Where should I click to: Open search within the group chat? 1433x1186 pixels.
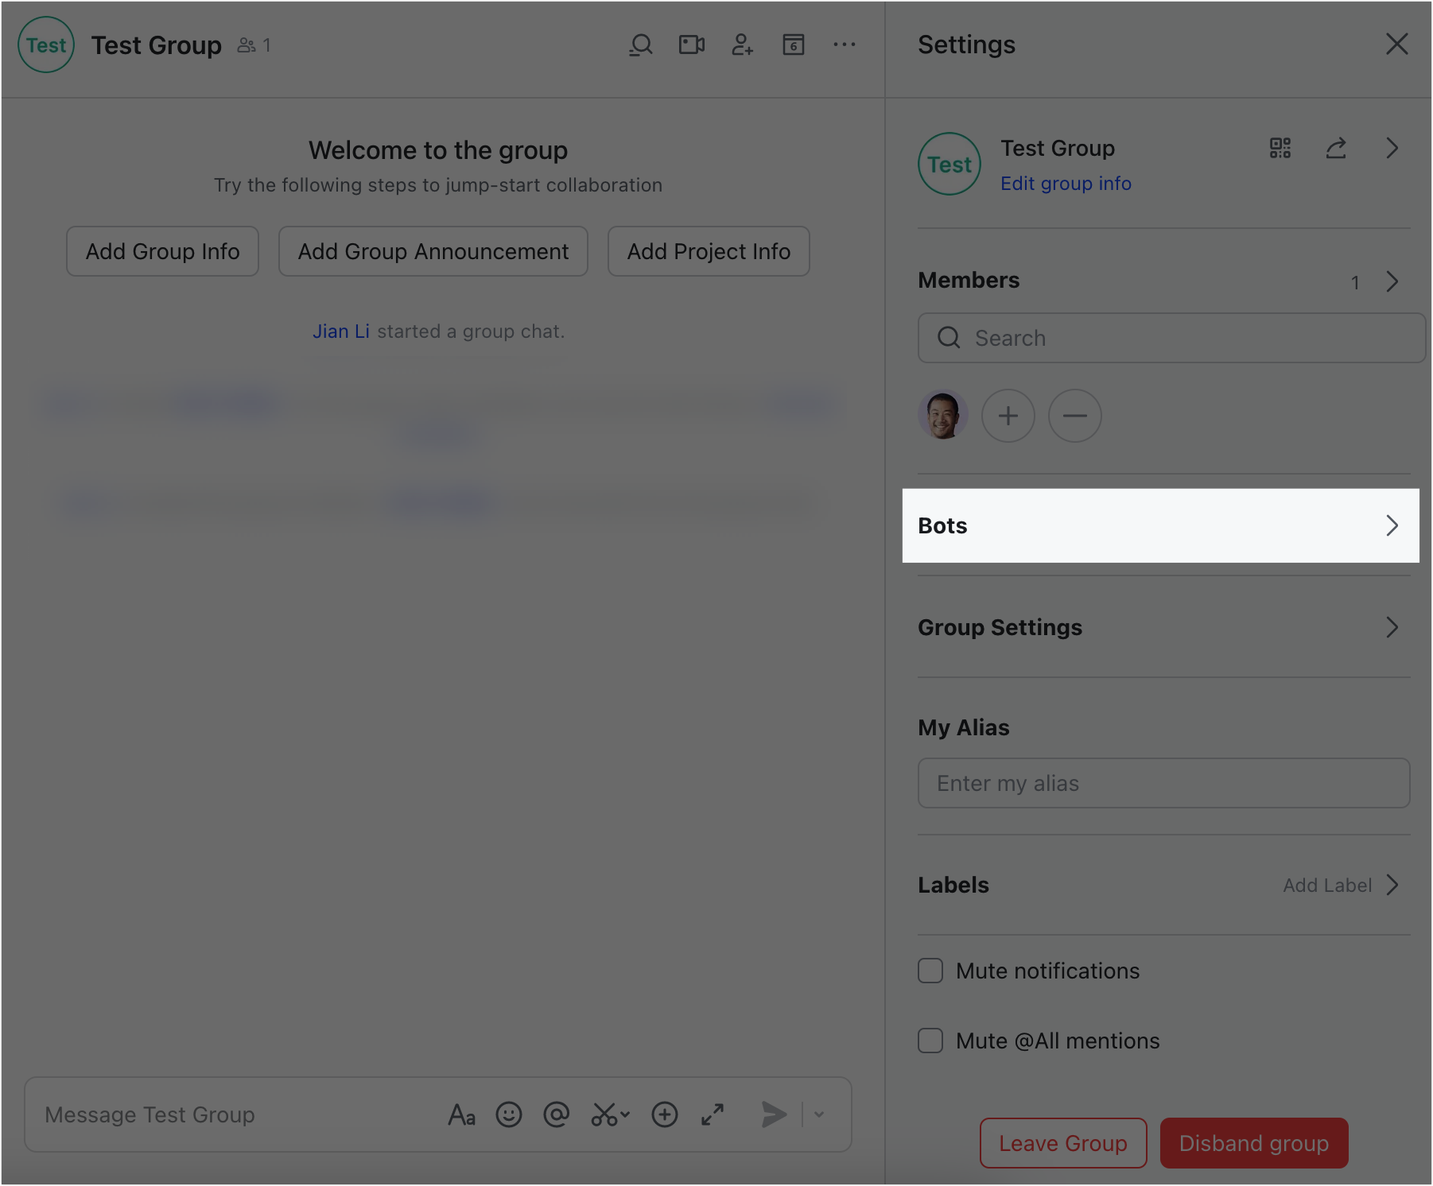640,45
